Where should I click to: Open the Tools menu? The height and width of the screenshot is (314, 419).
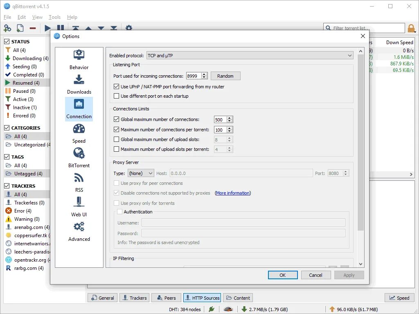tap(54, 17)
